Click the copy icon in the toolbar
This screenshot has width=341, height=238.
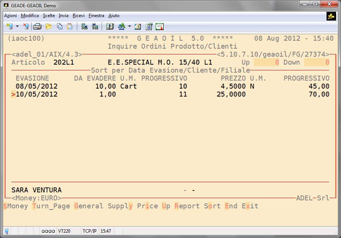pyautogui.click(x=60, y=26)
